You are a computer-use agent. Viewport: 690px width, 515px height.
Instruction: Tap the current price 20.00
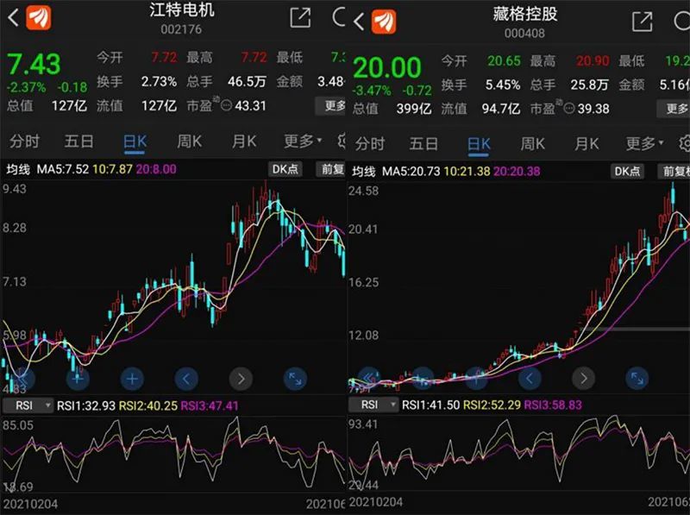386,67
